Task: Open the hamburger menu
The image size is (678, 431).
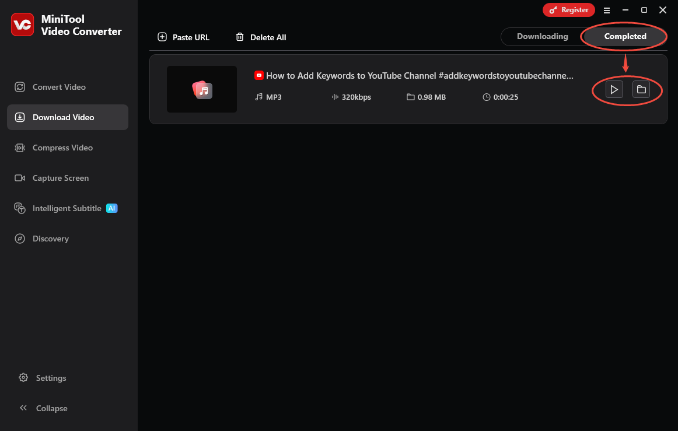Action: [607, 10]
